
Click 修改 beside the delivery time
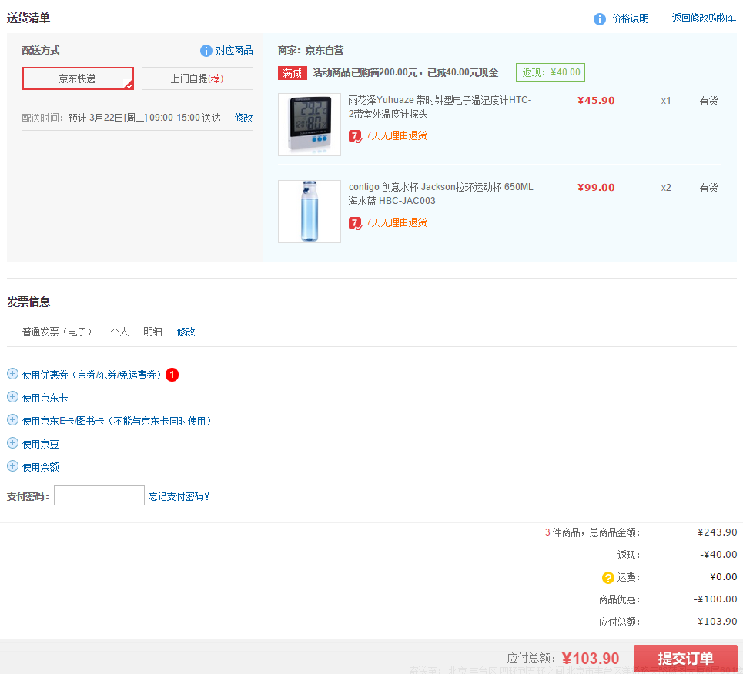243,118
